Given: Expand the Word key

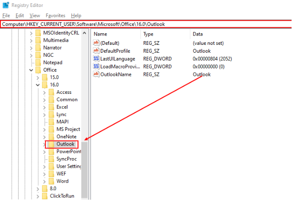Looking at the screenshot, I should pyautogui.click(x=44, y=182).
